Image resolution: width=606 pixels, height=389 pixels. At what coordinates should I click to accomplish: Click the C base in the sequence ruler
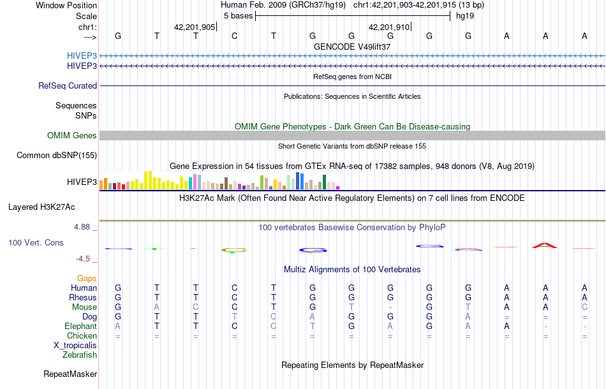pos(234,36)
